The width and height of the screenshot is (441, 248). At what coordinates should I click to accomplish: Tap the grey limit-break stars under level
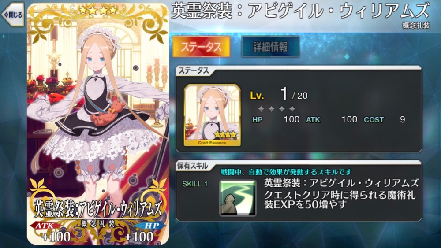point(277,109)
